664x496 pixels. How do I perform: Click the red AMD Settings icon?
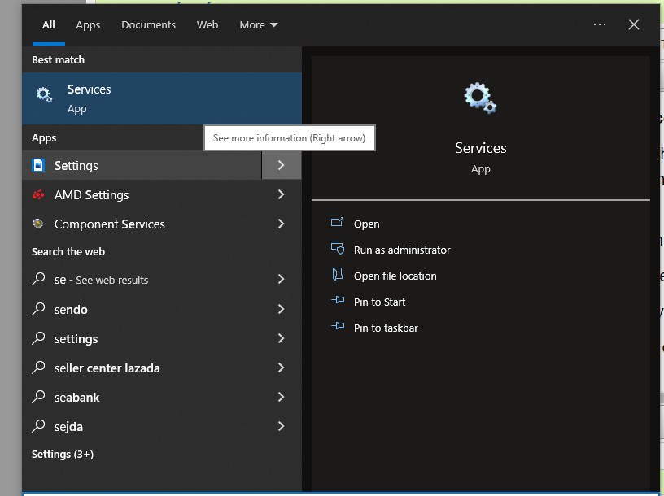pos(38,194)
